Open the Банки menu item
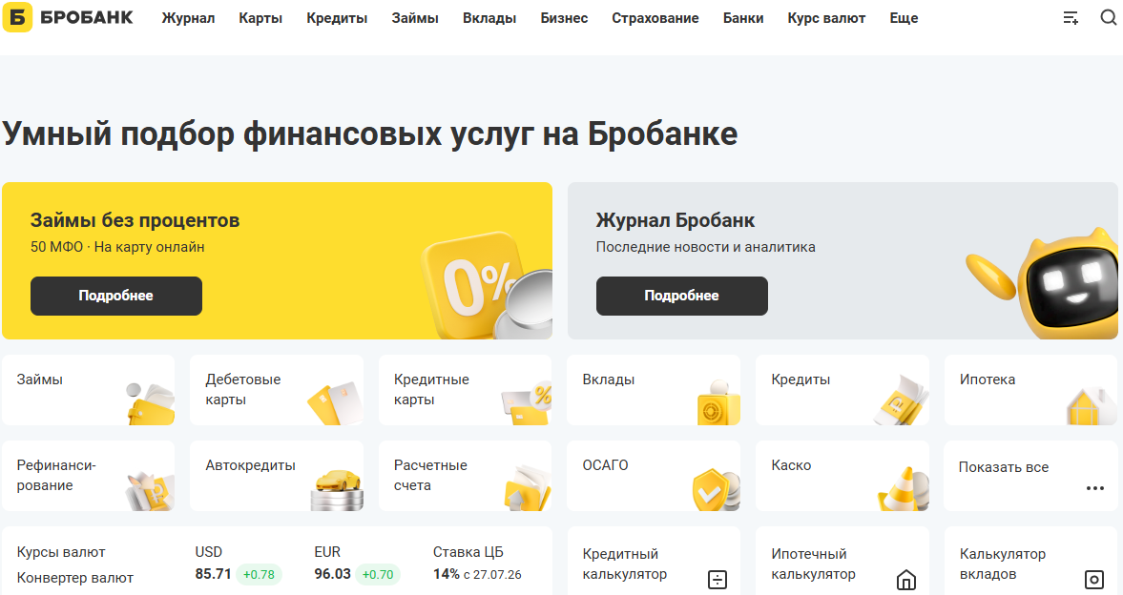This screenshot has height=595, width=1123. (x=743, y=18)
